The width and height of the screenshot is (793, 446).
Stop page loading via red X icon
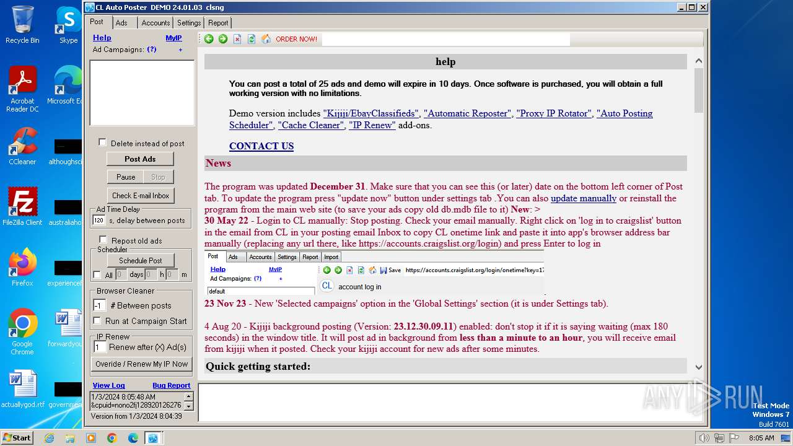(237, 39)
